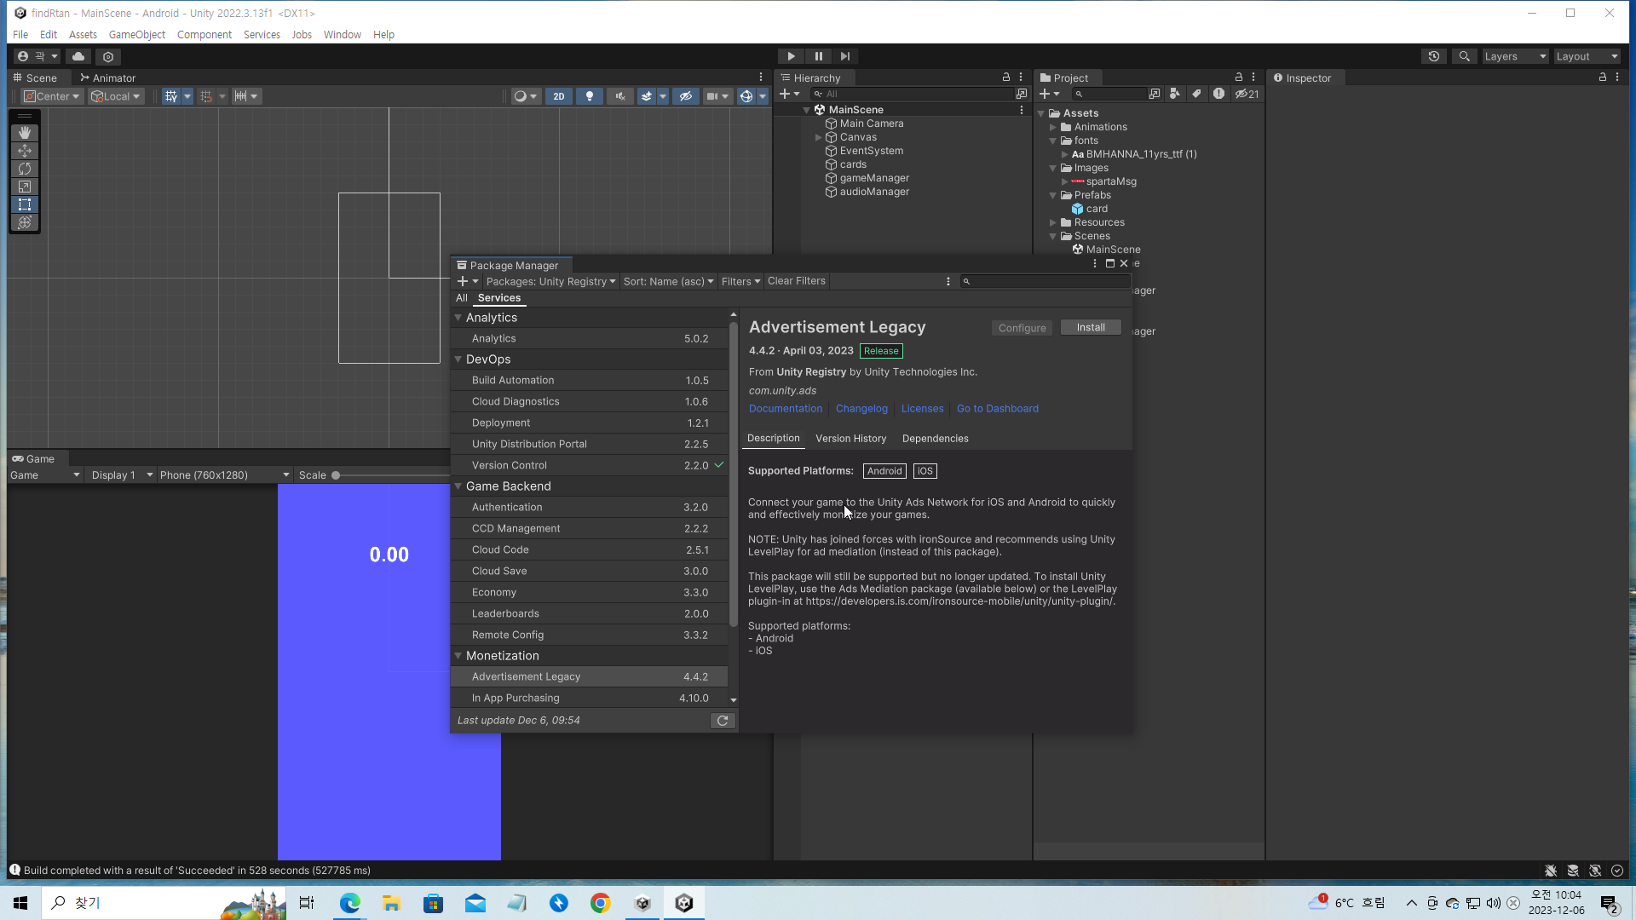The width and height of the screenshot is (1636, 920).
Task: Open the Changelog link
Action: click(x=861, y=409)
